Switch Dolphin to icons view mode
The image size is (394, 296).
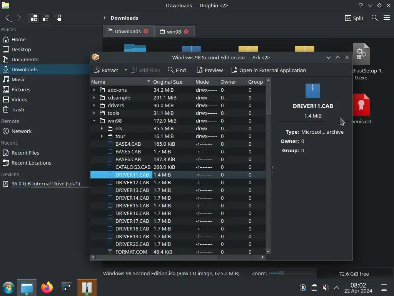click(34, 18)
